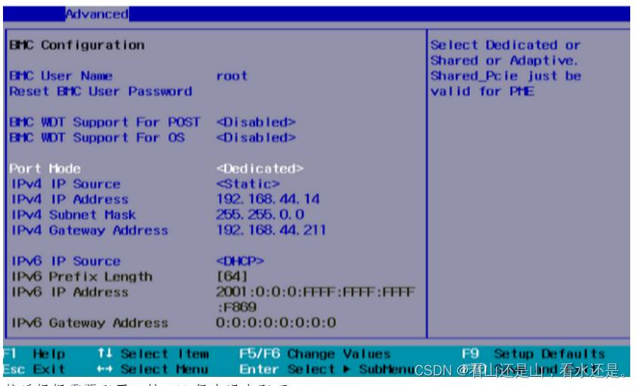Click the Port Mode label
637x386 pixels.
tap(44, 168)
